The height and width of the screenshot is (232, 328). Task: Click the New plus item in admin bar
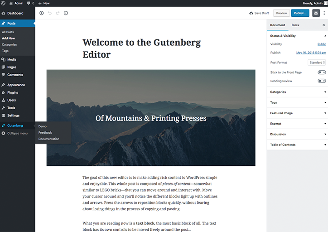point(44,3)
